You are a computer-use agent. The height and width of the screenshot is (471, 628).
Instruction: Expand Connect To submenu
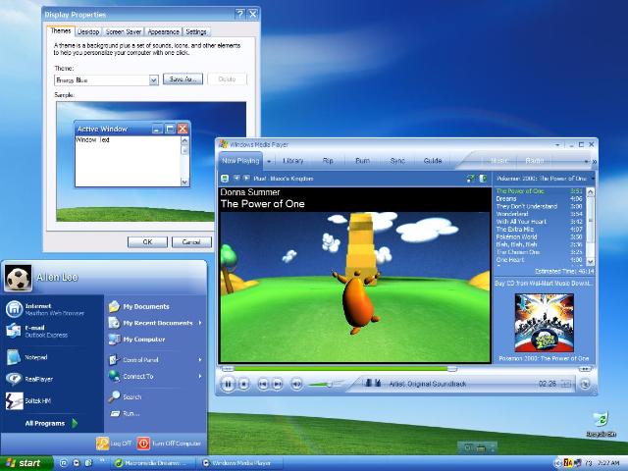[x=155, y=377]
